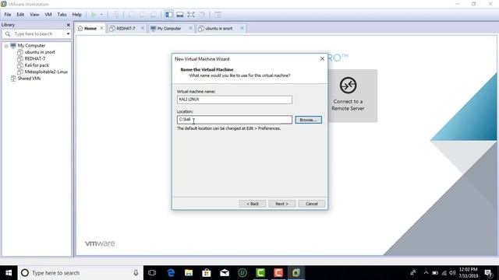
Task: Toggle the show library sidebar toolbar icon
Action: coord(169,15)
